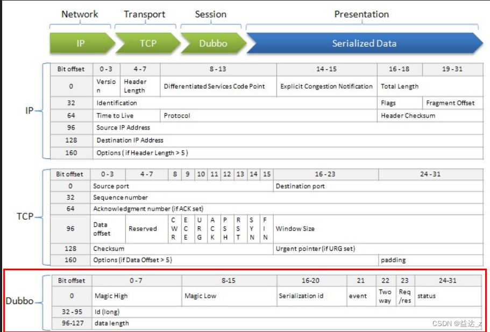490x332 pixels.
Task: Click the "8 - 13" column header
Action: [218, 69]
